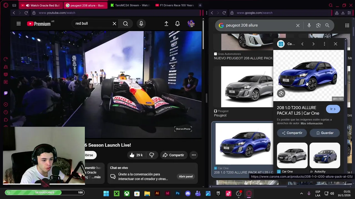This screenshot has width=355, height=199.
Task: Open Discord from the taskbar
Action: click(188, 193)
